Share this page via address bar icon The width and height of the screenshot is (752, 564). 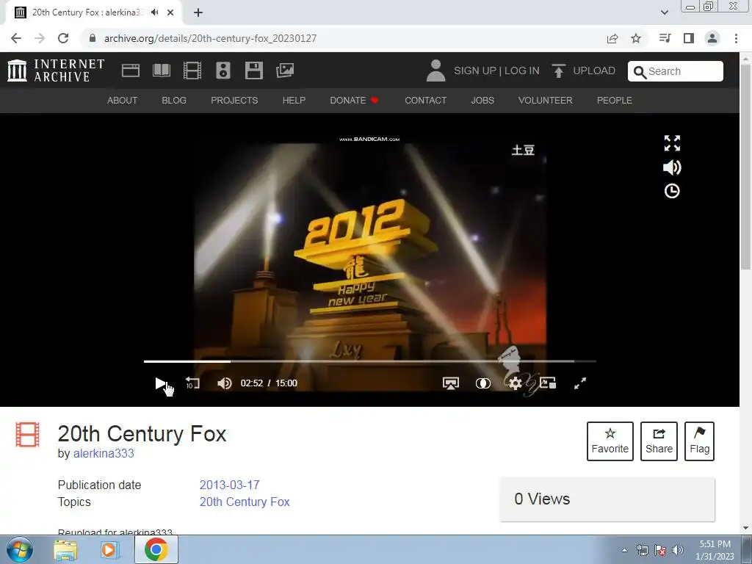click(x=612, y=38)
